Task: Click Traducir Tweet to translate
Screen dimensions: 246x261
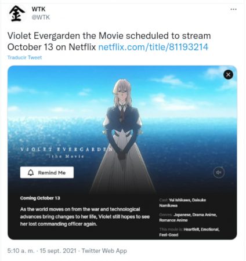Action: (24, 57)
